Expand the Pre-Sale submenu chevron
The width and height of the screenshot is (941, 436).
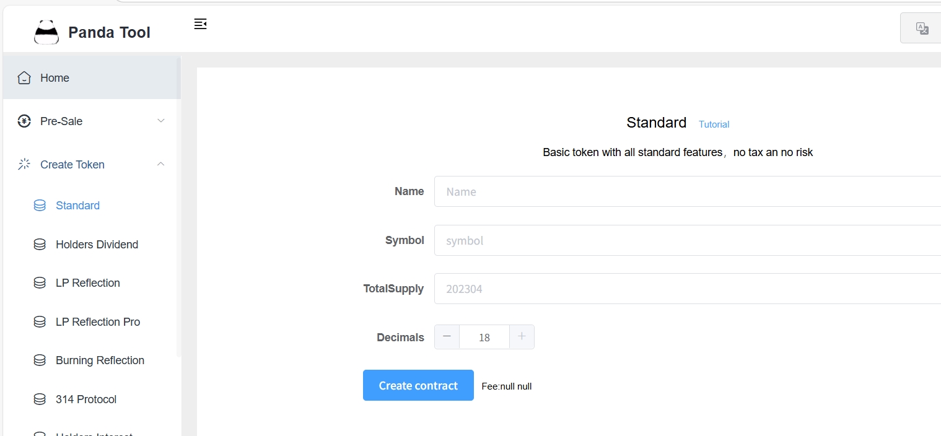pos(161,121)
